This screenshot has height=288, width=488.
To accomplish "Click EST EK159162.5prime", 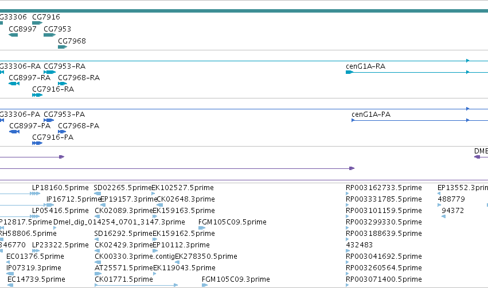I will [x=184, y=234].
